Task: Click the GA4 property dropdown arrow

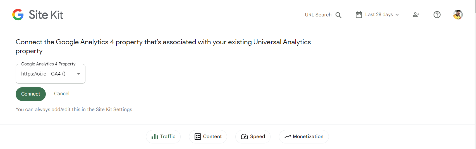Action: (x=79, y=74)
